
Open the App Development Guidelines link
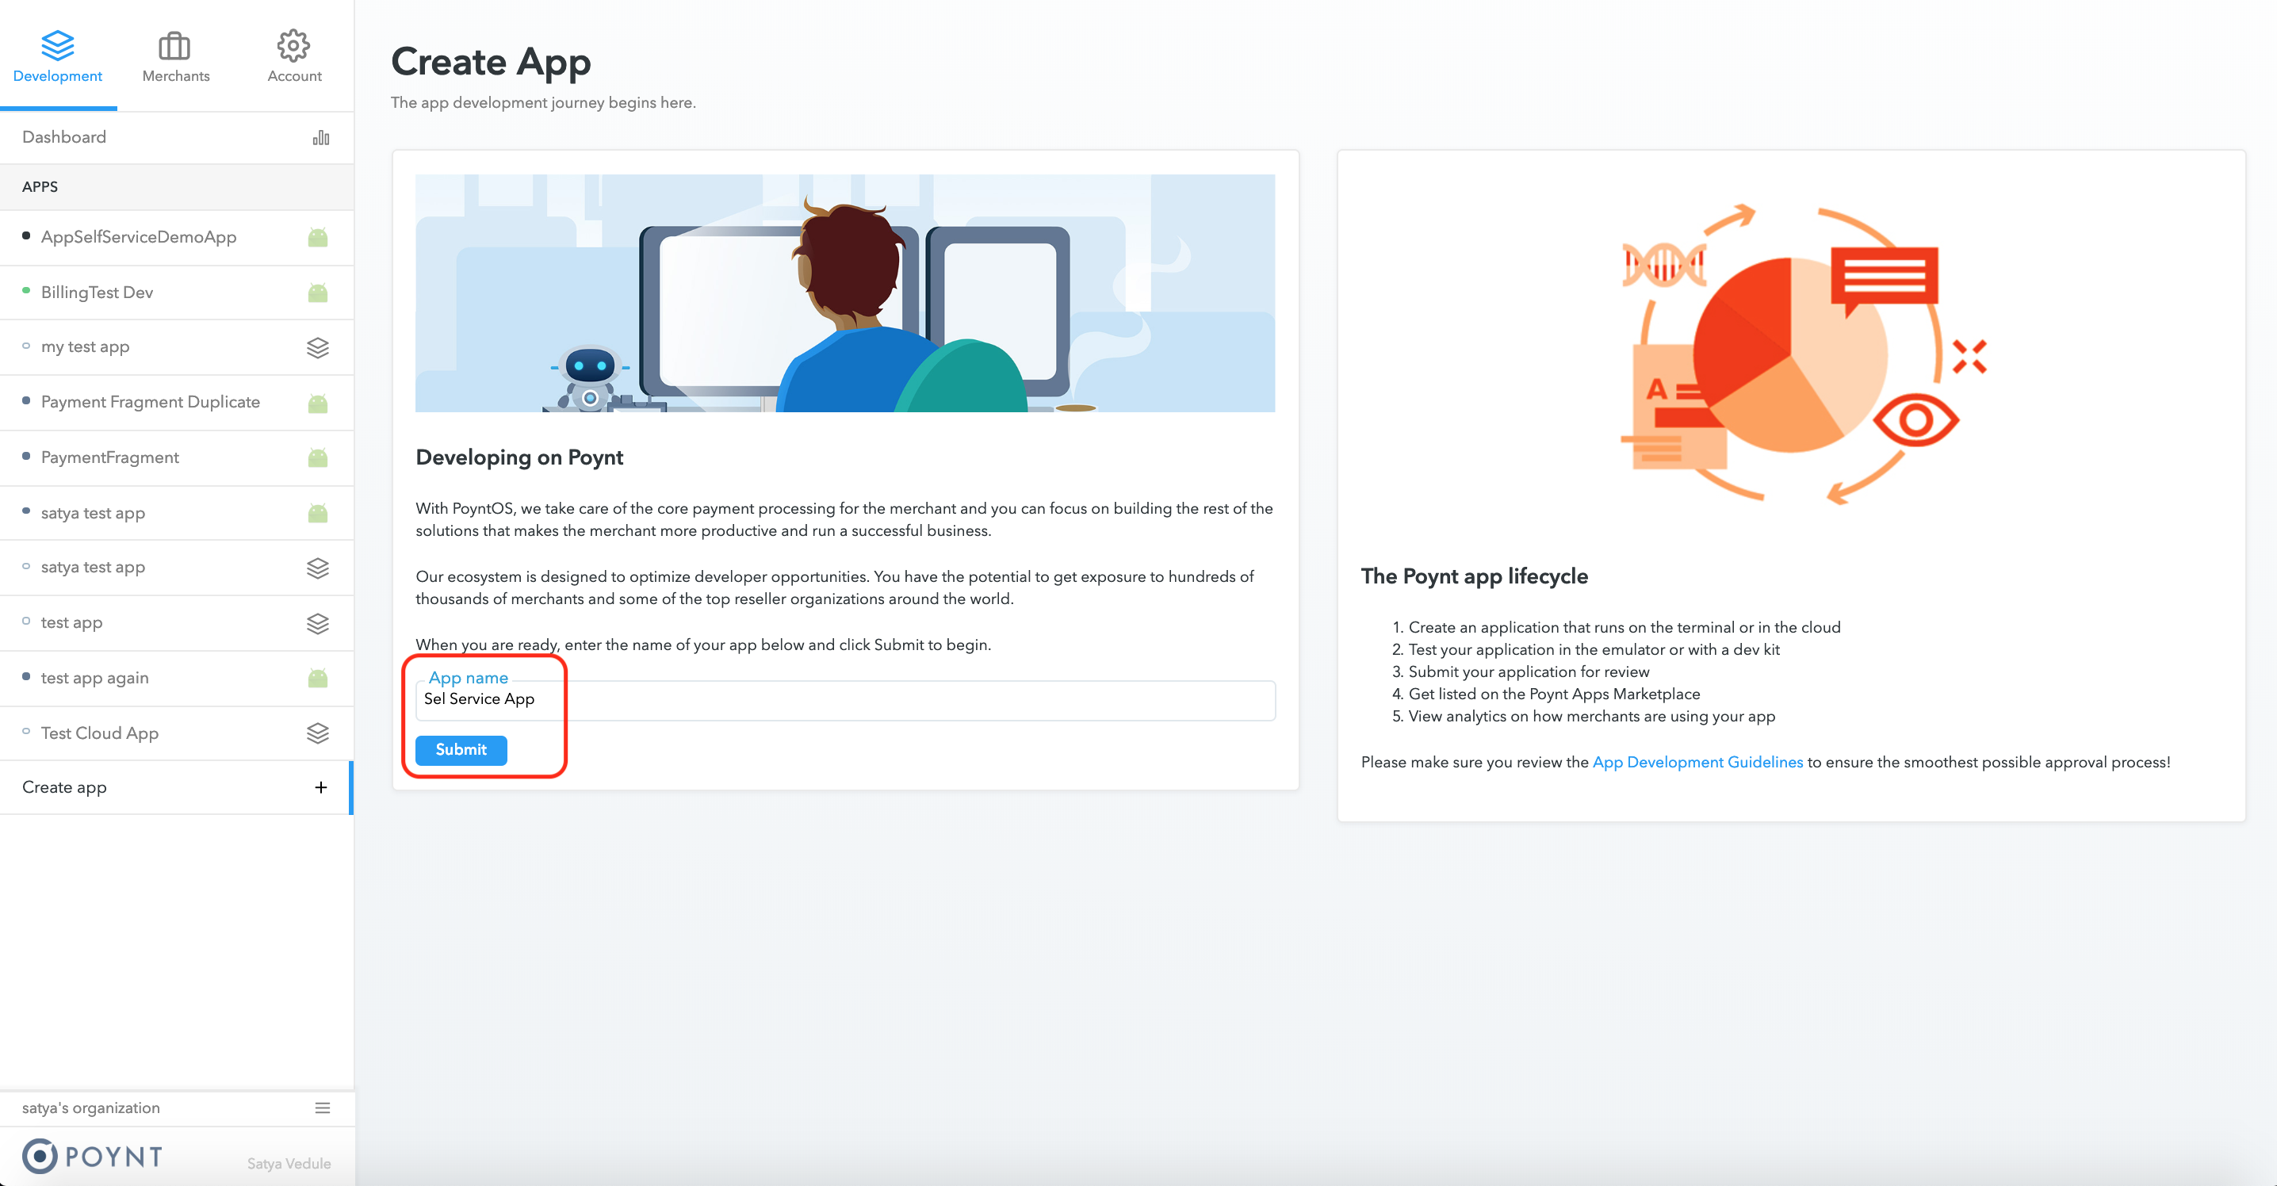pyautogui.click(x=1696, y=762)
